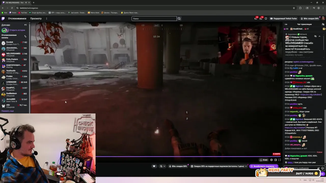Bookmark this page with the star icon

(294, 8)
